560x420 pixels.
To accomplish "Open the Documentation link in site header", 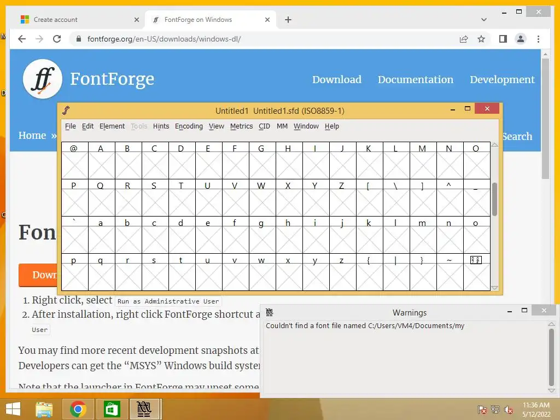I will click(x=416, y=79).
